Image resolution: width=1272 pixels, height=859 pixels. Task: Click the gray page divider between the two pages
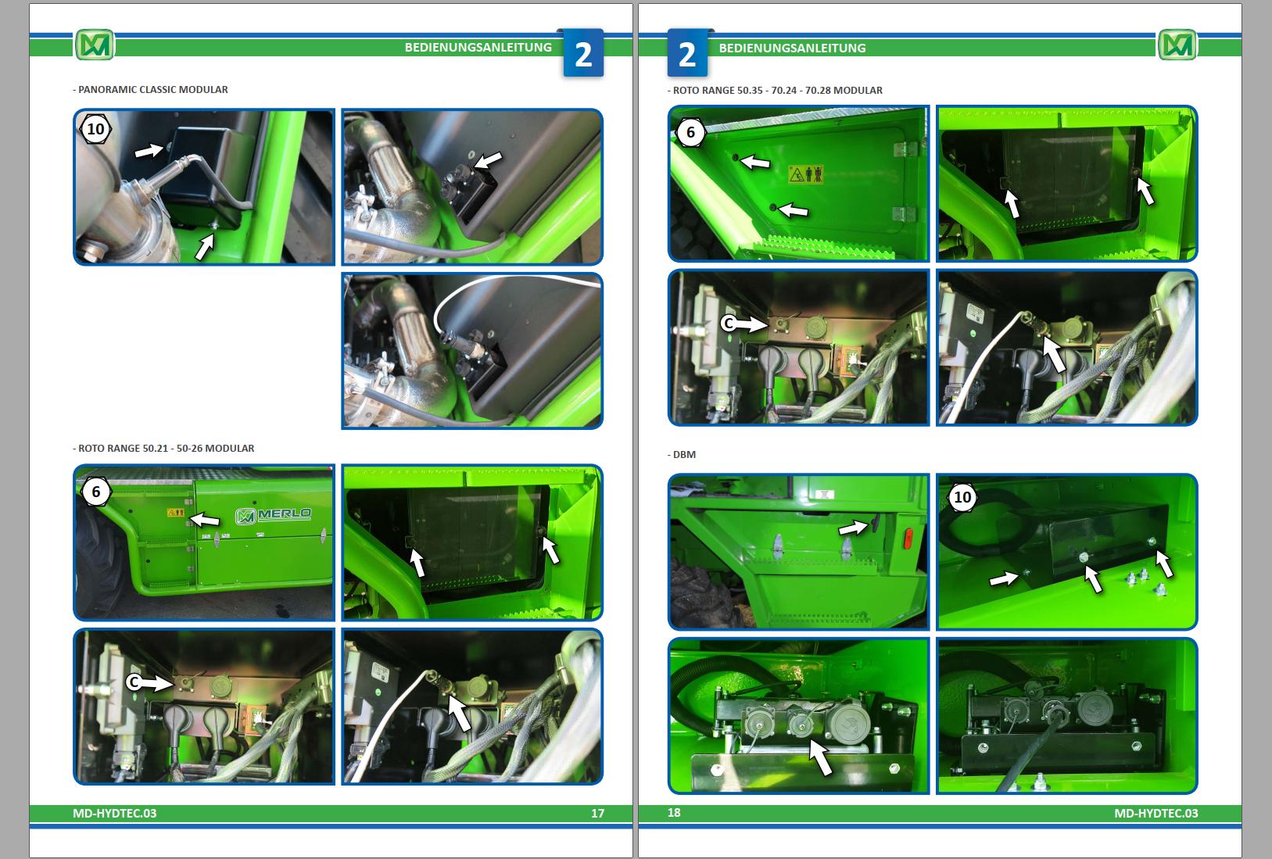(635, 430)
